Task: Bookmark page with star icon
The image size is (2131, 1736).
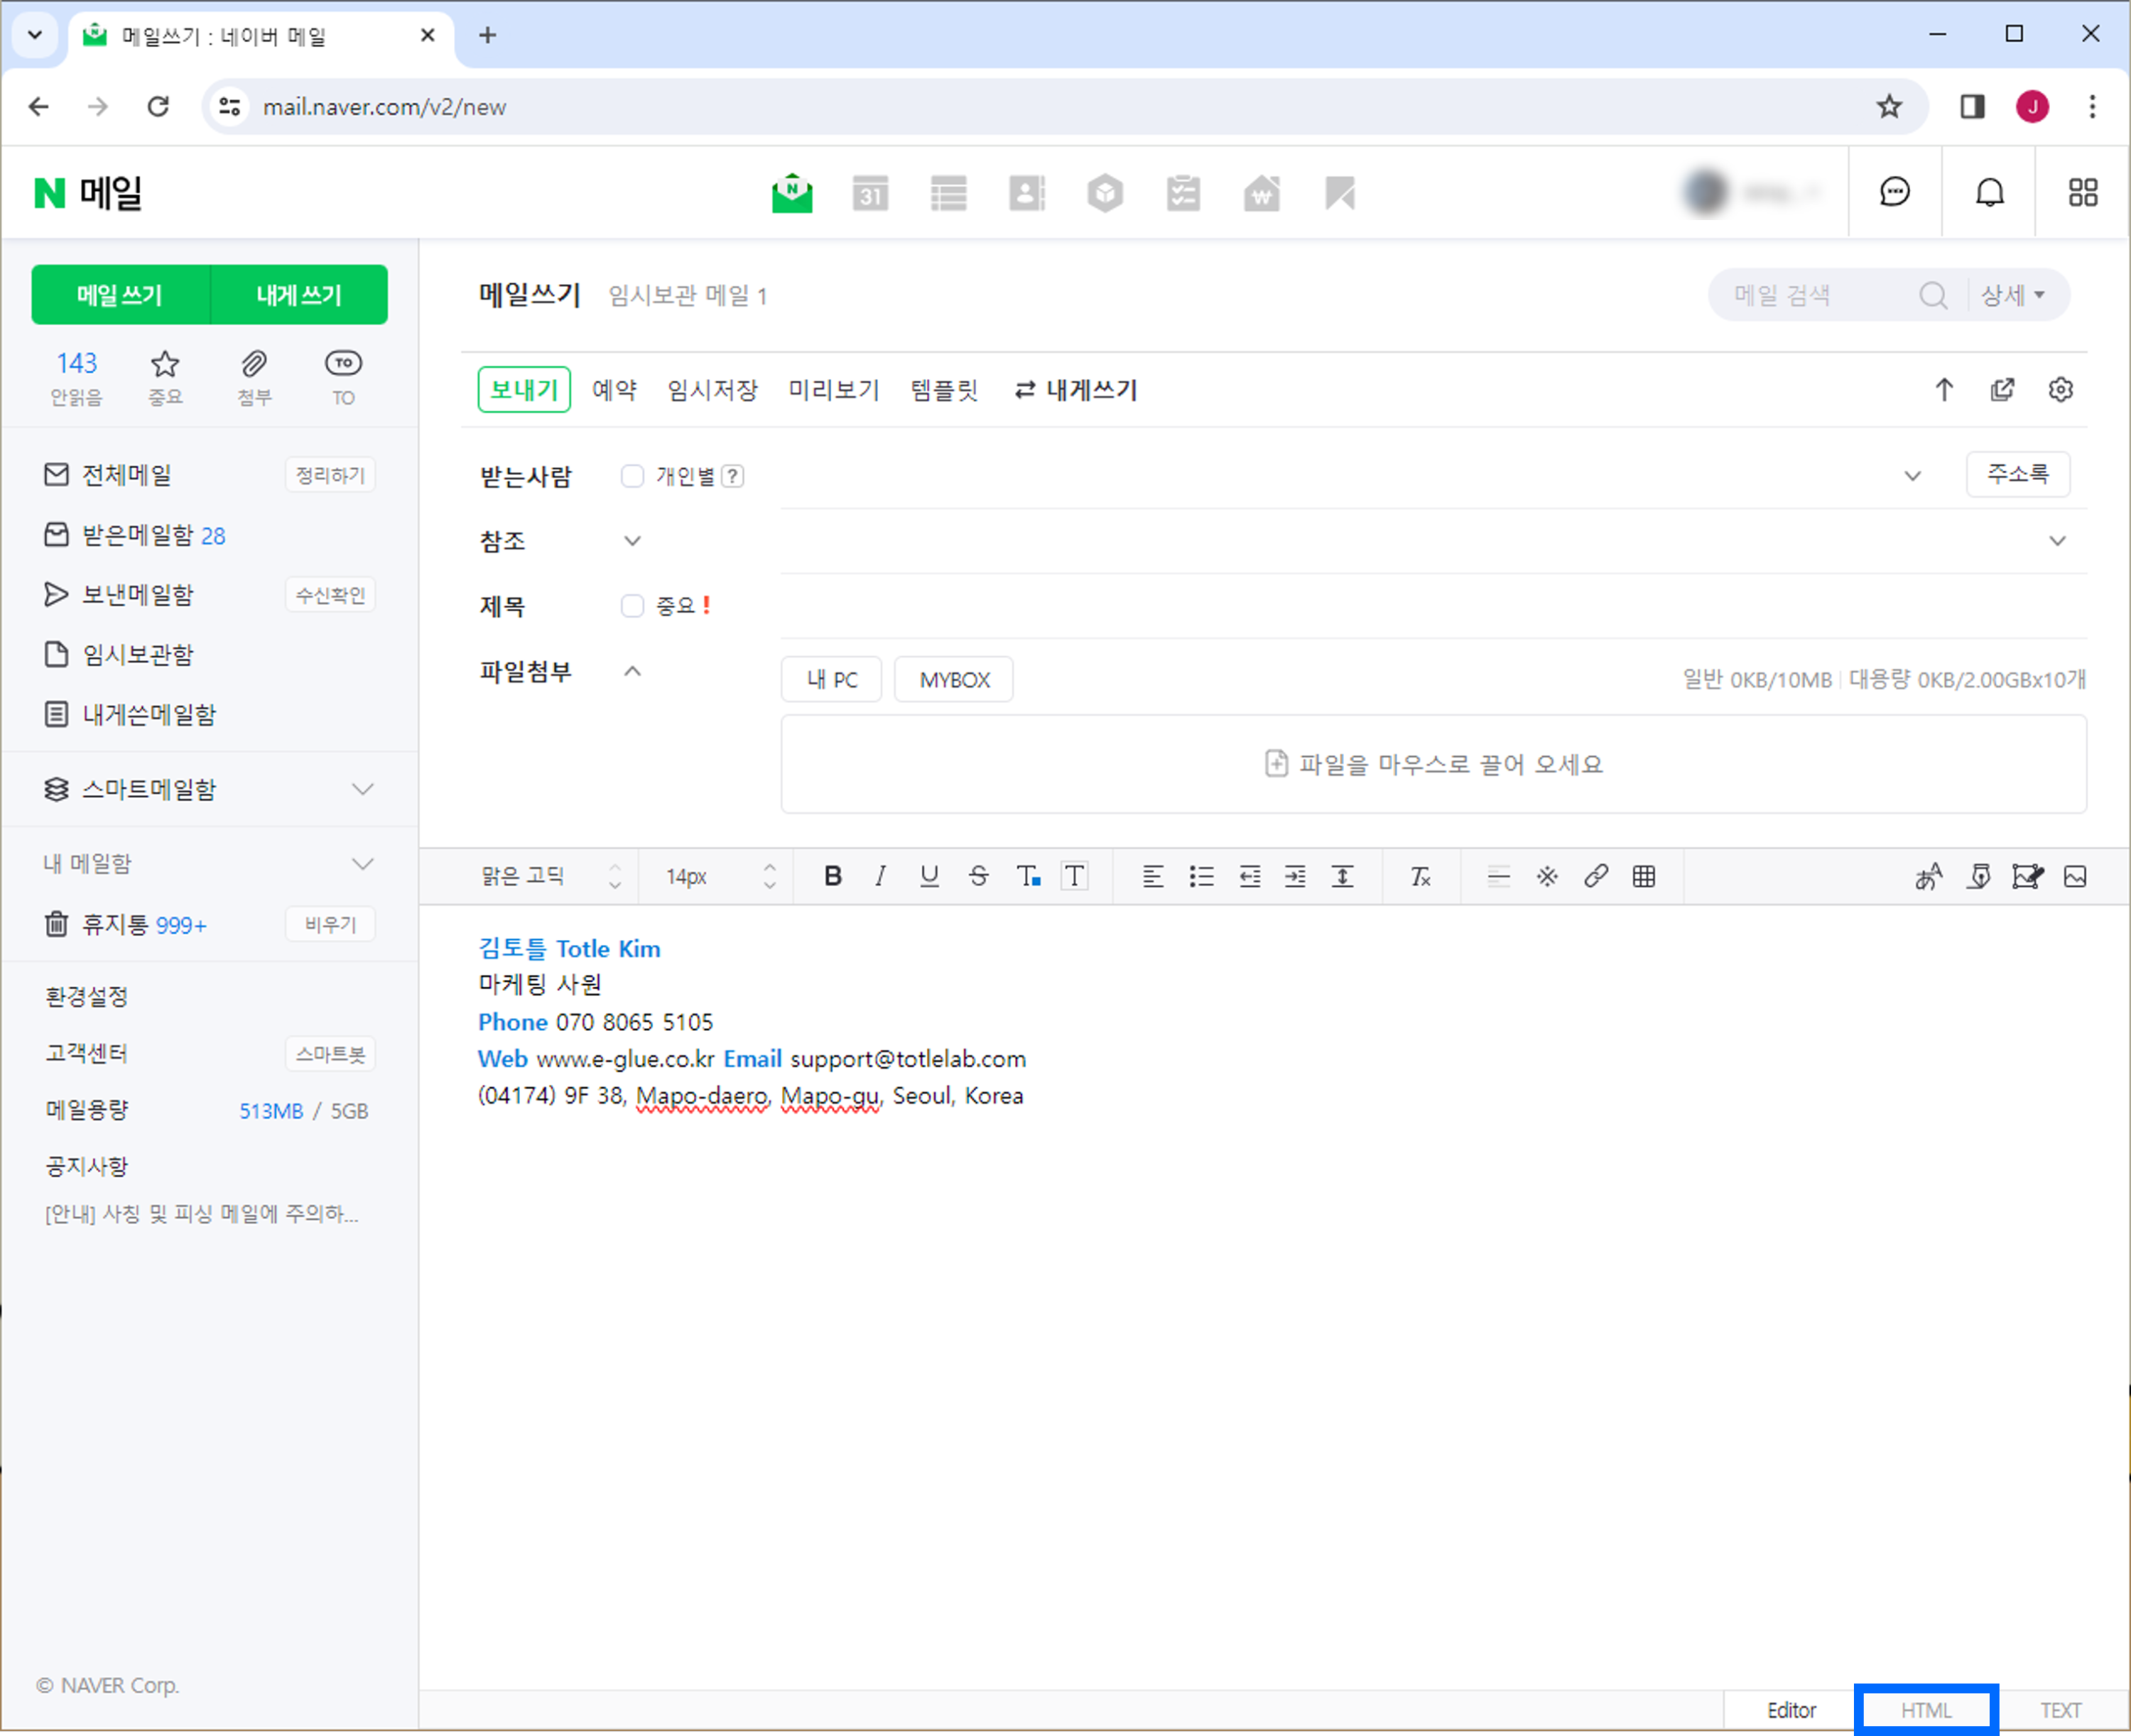Action: (x=1888, y=106)
